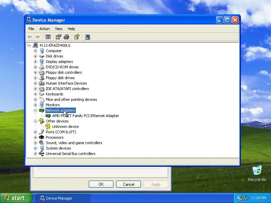Click the Print toolbar icon
Viewport: 271px width, 203px height.
click(66, 37)
